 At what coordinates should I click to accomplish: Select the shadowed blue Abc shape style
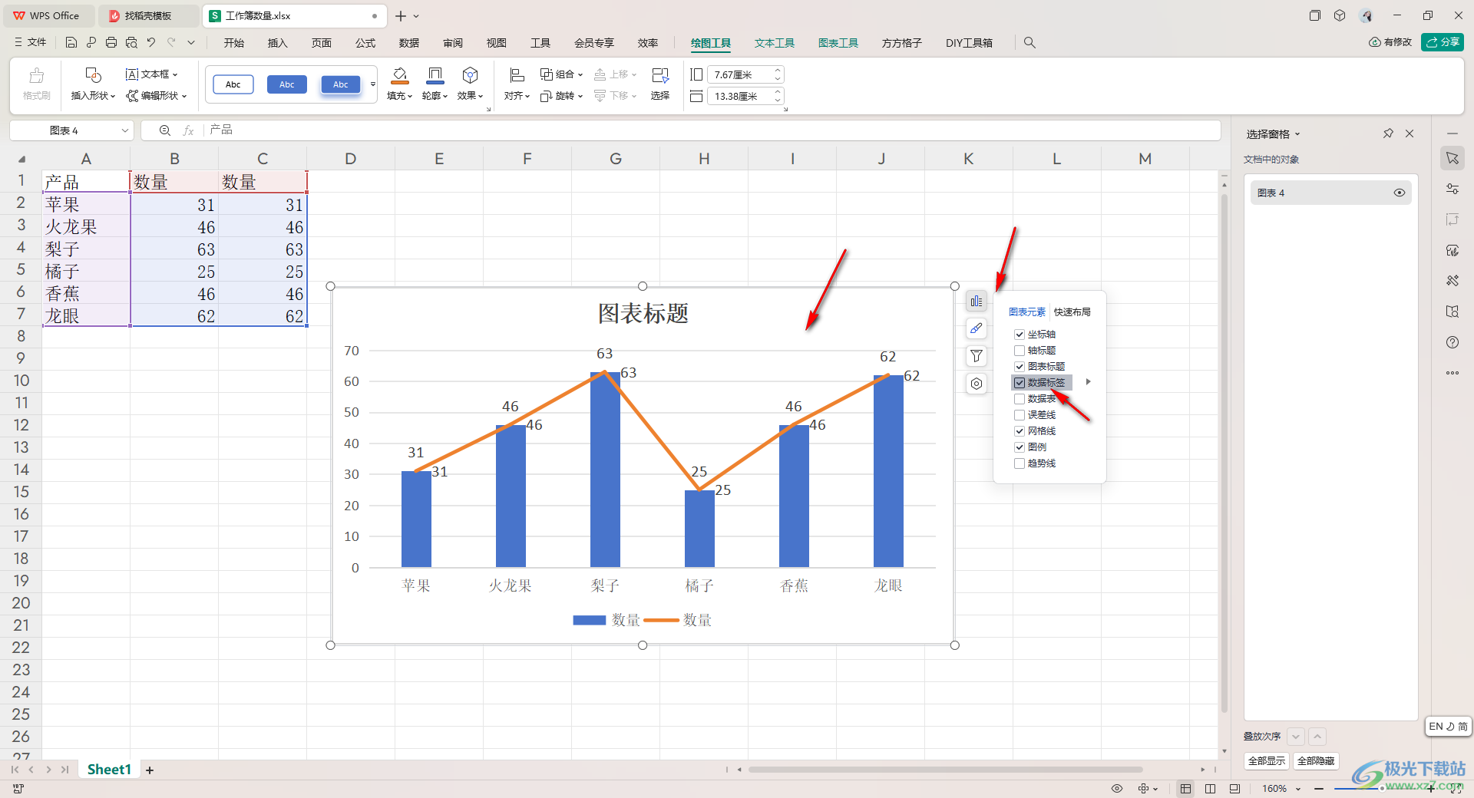341,84
